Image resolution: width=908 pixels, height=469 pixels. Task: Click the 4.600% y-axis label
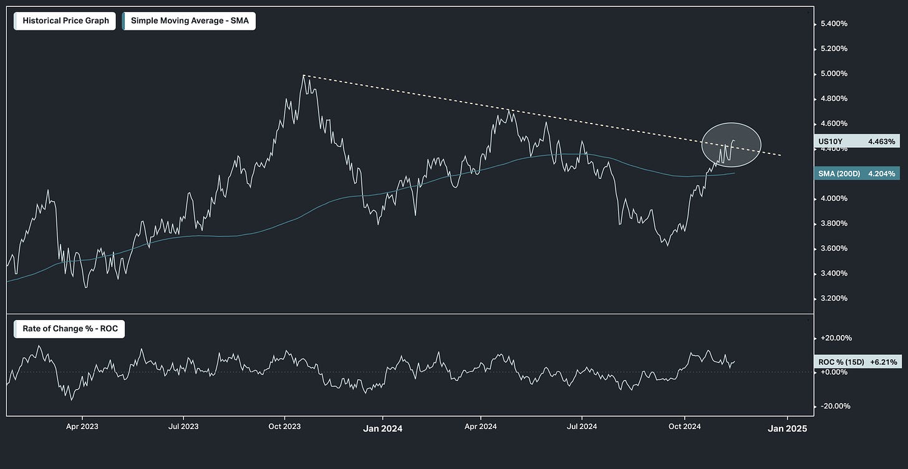click(x=834, y=123)
